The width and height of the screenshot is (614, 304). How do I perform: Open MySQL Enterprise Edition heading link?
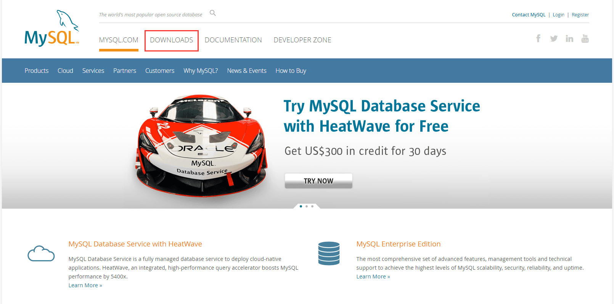399,244
